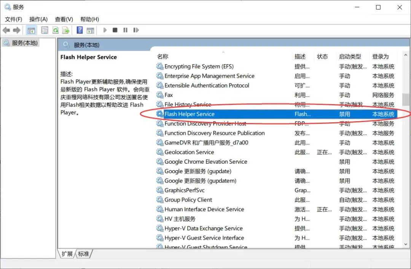Maximize the 服务 window

coord(378,7)
